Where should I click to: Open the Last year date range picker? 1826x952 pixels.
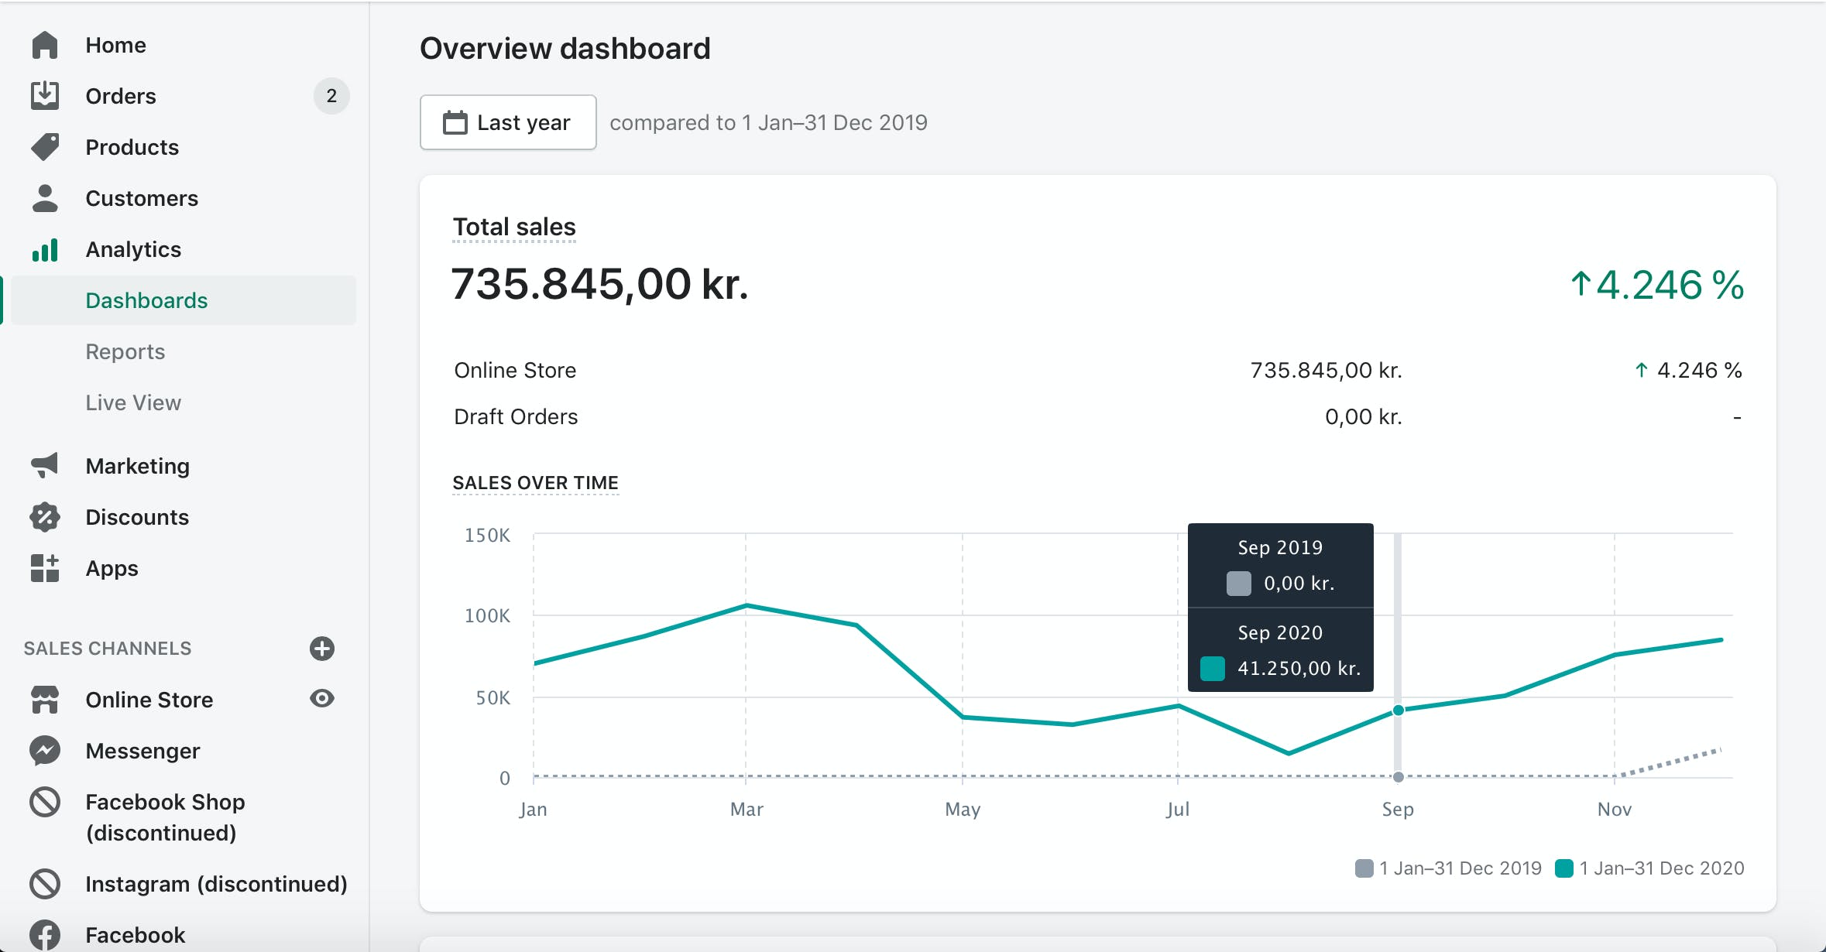click(x=508, y=122)
